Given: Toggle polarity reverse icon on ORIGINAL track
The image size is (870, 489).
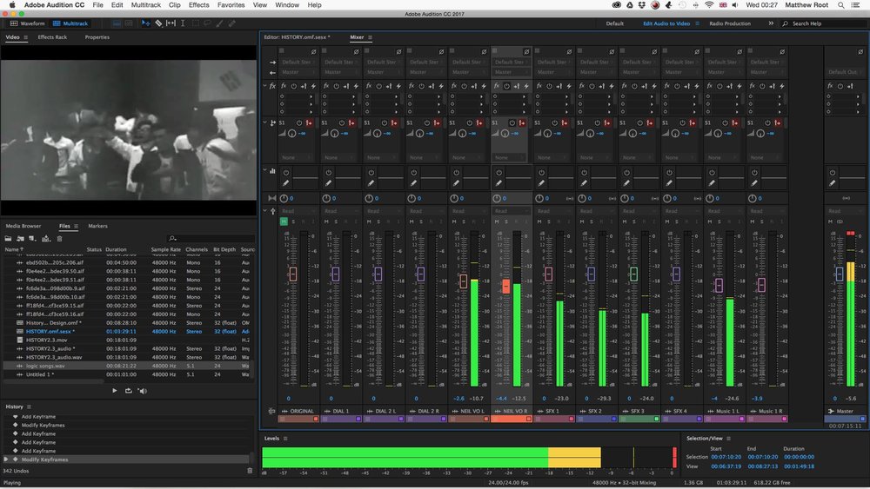Looking at the screenshot, I should 313,51.
